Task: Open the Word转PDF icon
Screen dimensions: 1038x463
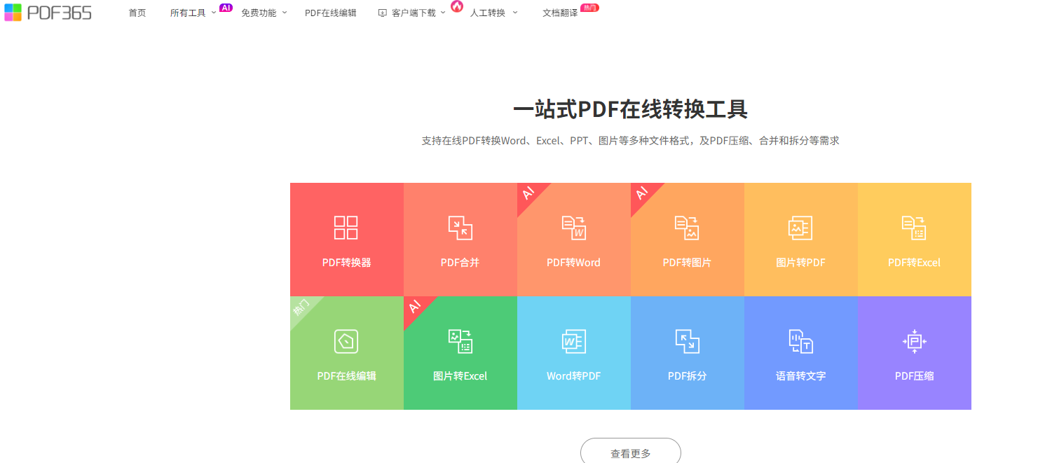Action: [x=573, y=341]
